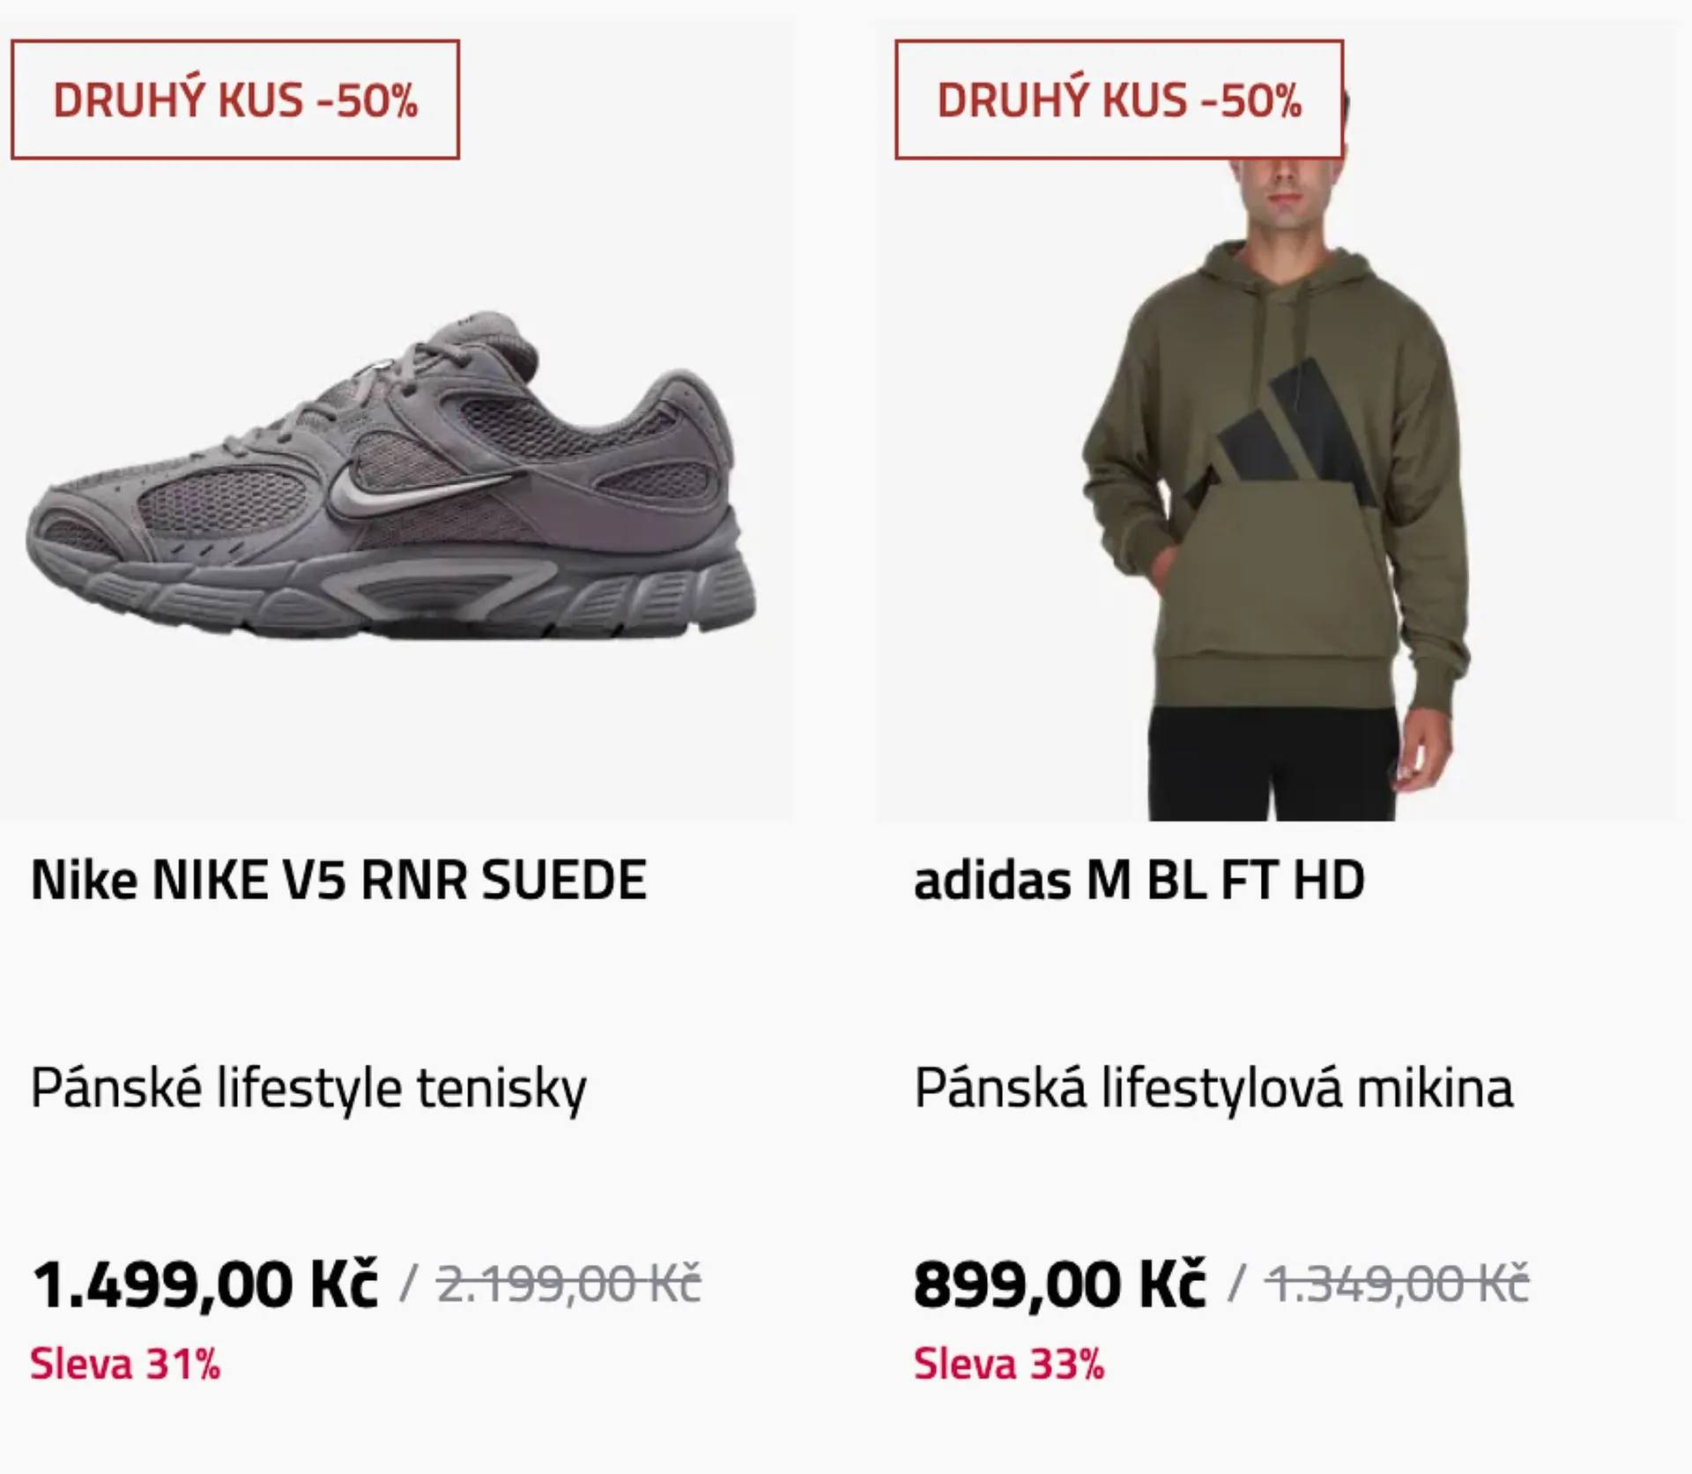Click the crossed-out 1.349,00 Kč price
Viewport: 1692px width, 1474px height.
[1397, 1284]
